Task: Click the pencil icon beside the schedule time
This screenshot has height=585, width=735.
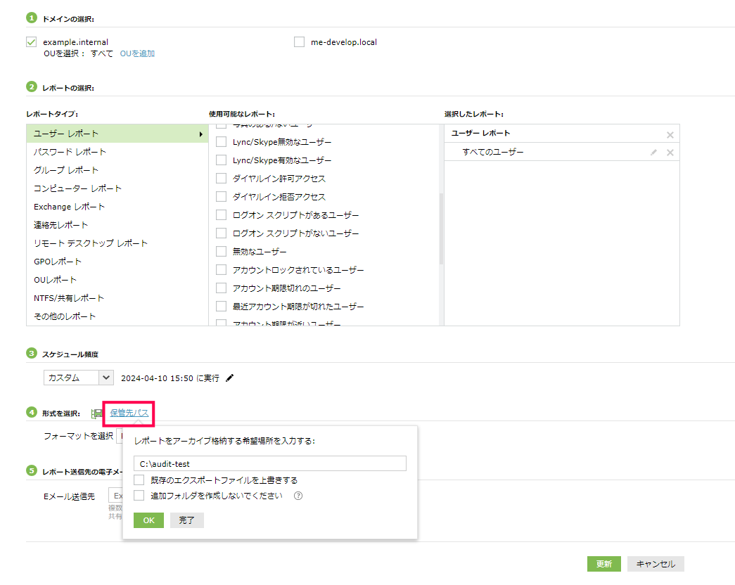Action: (230, 378)
